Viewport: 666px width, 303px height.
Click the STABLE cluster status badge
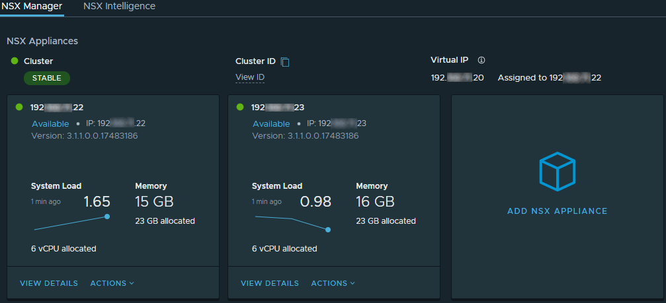47,79
